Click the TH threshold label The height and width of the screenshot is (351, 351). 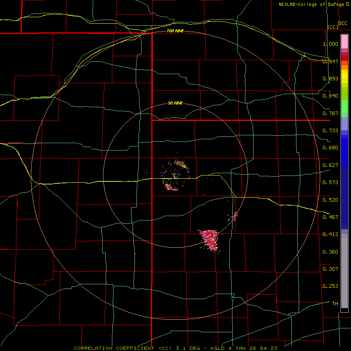coord(335,303)
